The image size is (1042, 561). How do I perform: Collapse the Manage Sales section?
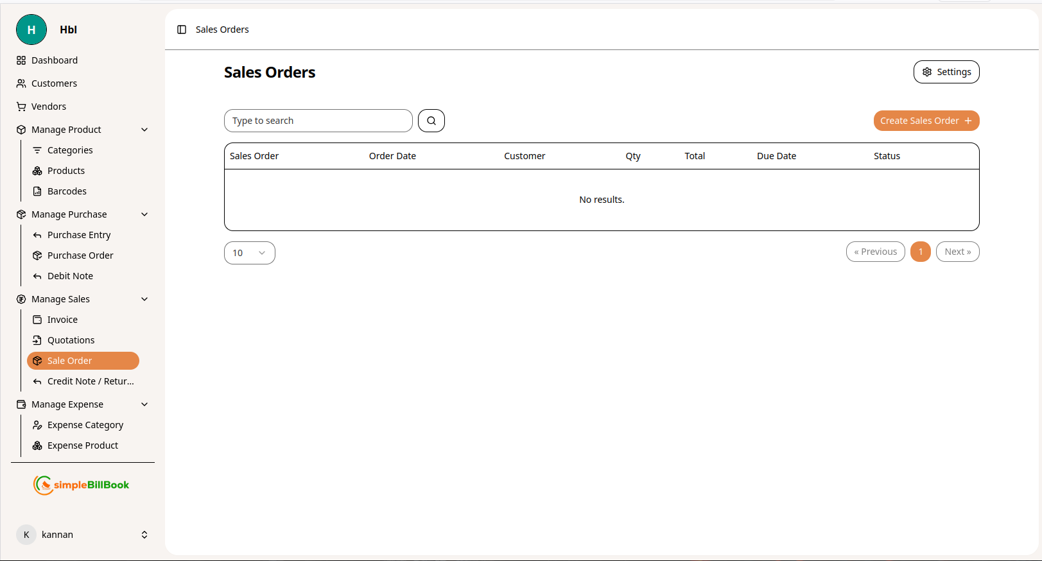point(144,299)
